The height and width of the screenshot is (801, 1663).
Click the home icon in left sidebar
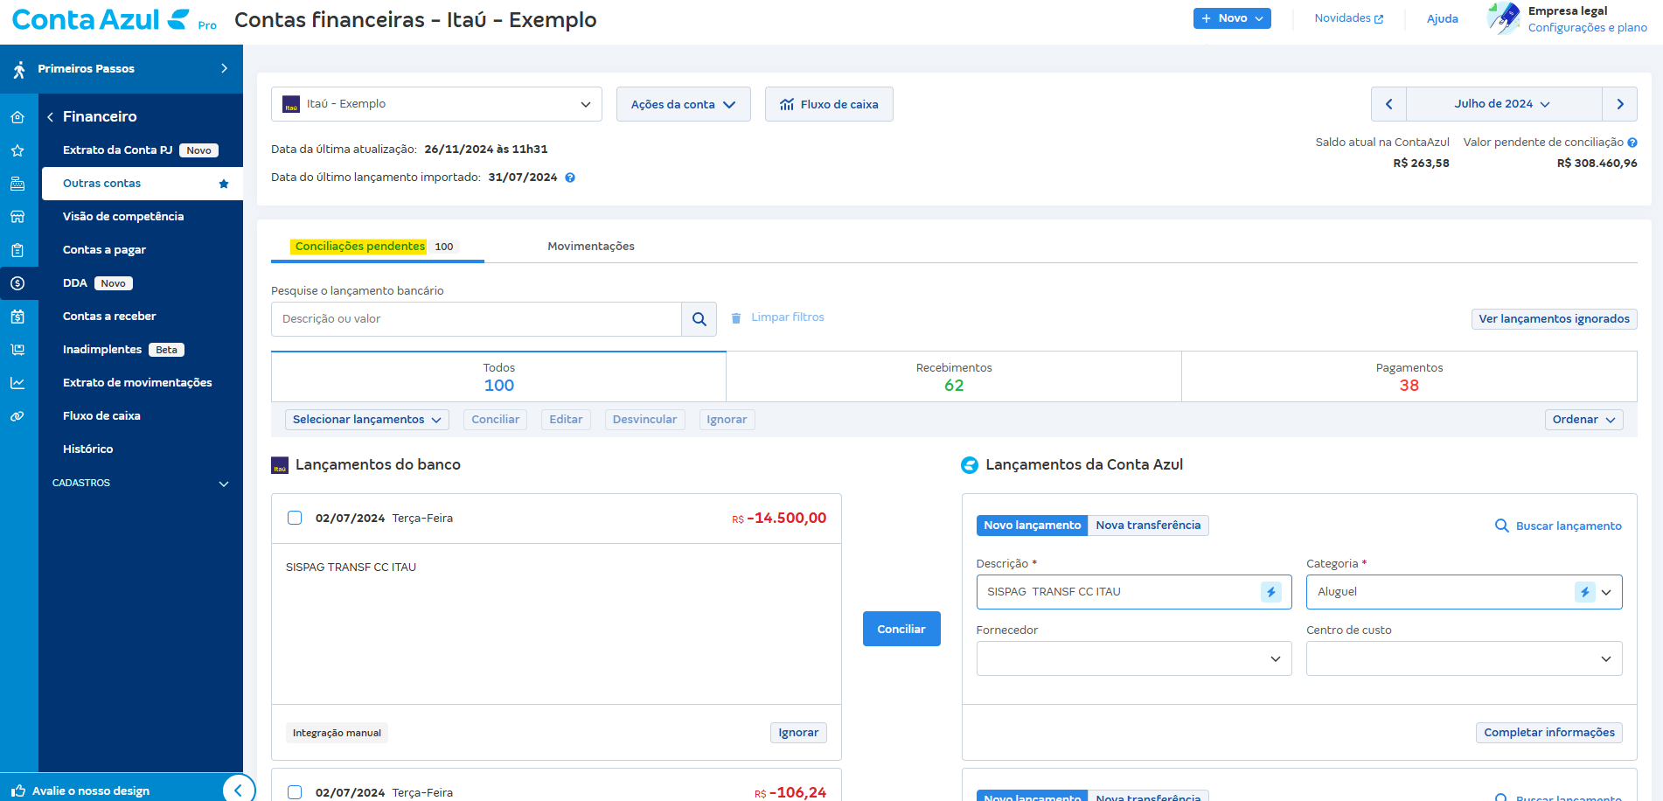(17, 117)
